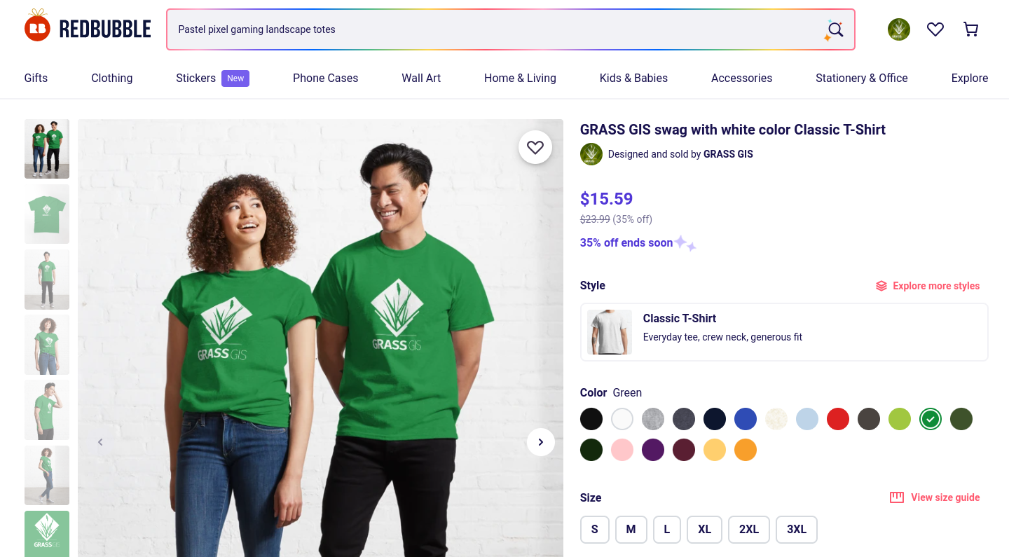Open the user account avatar
The width and height of the screenshot is (1009, 557).
coord(898,29)
